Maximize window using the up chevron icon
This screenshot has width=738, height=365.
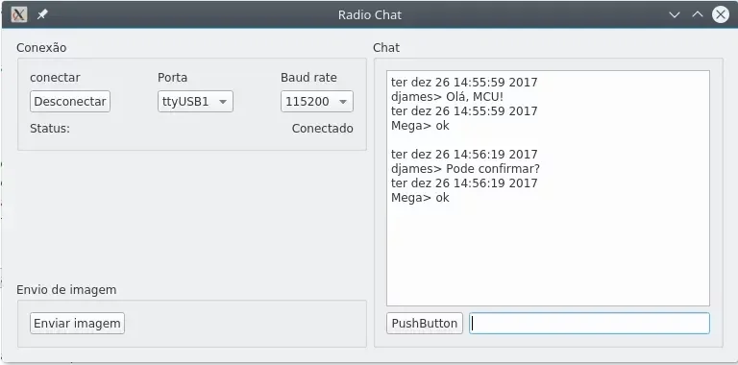697,14
